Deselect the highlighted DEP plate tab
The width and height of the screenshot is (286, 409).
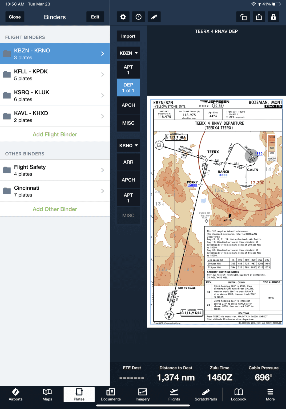click(128, 87)
